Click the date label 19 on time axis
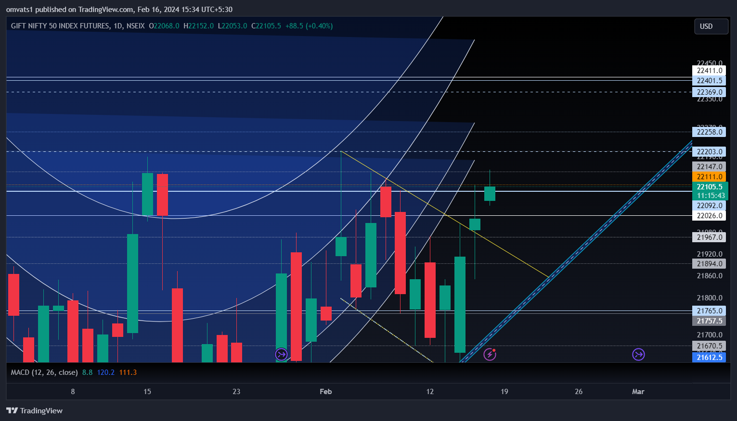 (x=504, y=392)
